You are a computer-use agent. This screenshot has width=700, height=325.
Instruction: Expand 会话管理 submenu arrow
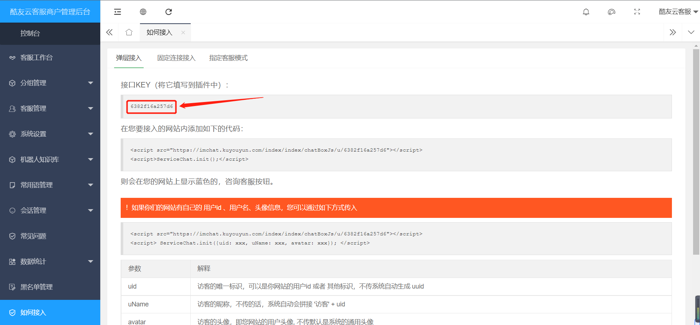coord(90,211)
